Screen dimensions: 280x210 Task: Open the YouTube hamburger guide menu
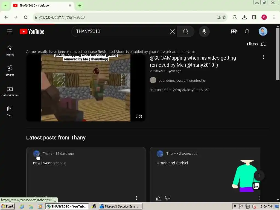10,31
